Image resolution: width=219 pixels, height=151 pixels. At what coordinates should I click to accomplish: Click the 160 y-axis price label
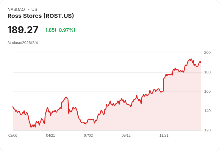207,92
